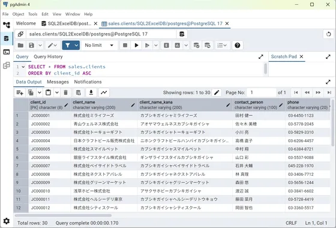Click the Explain Analyze chart button
Image resolution: width=336 pixels, height=228 pixels.
(x=177, y=45)
